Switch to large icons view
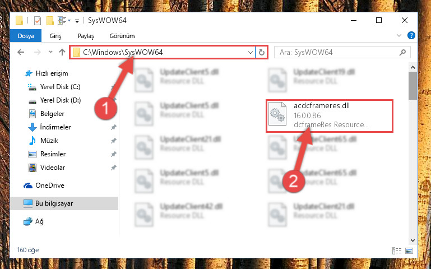Screen dimensions: 431x269 (409, 251)
